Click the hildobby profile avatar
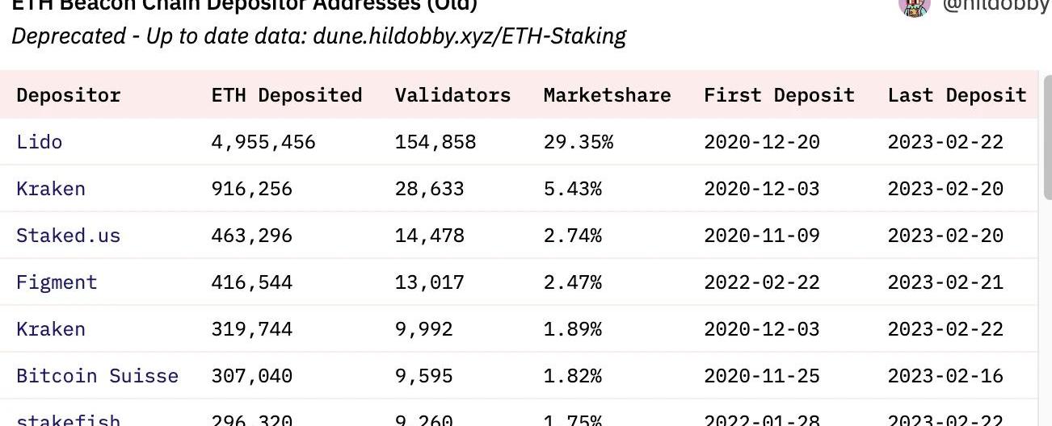Image resolution: width=1052 pixels, height=426 pixels. click(914, 6)
